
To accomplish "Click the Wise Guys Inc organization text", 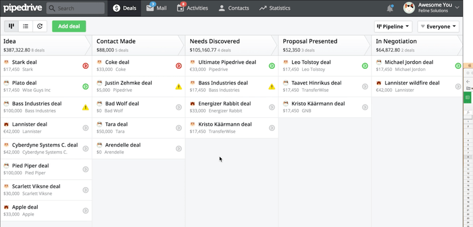I will pos(36,90).
